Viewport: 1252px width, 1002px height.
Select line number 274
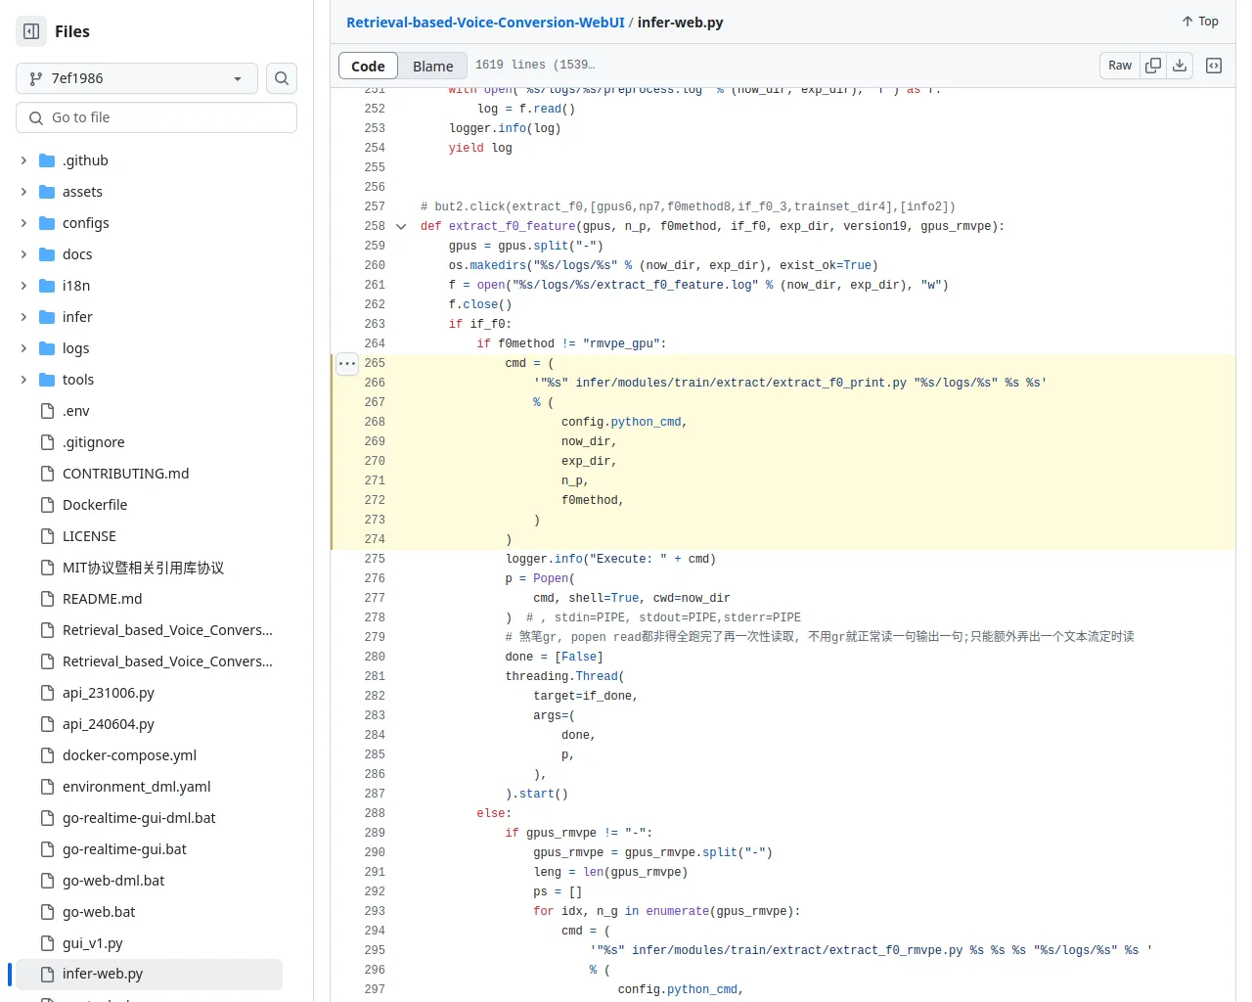click(375, 539)
